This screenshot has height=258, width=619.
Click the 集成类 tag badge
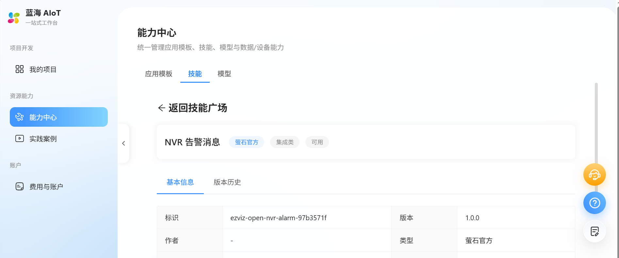click(x=285, y=142)
